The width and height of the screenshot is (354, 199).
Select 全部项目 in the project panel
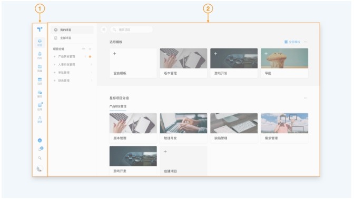(72, 38)
